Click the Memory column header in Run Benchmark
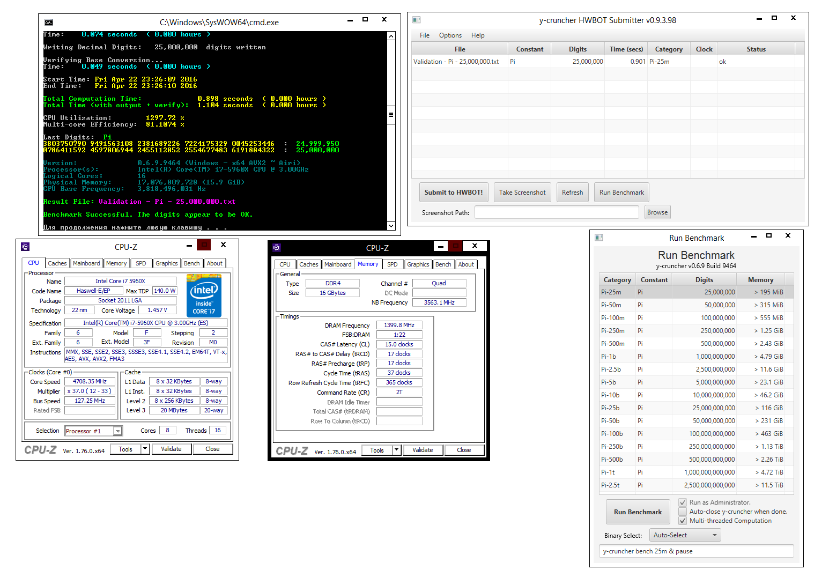Image resolution: width=829 pixels, height=577 pixels. pyautogui.click(x=760, y=279)
